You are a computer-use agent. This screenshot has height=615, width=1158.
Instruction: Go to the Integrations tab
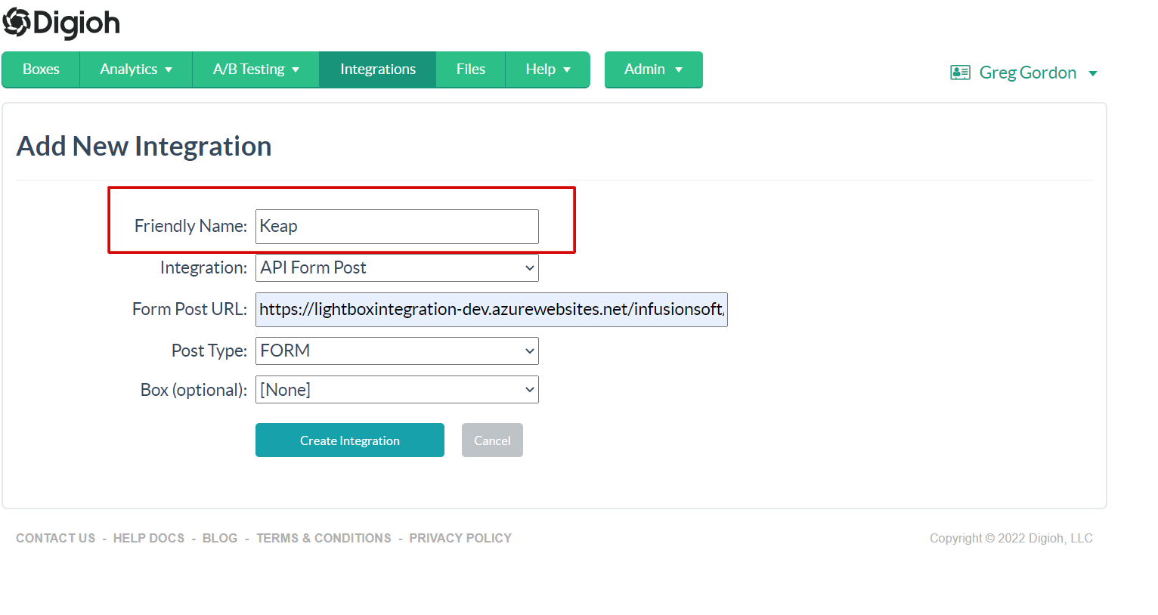tap(378, 70)
